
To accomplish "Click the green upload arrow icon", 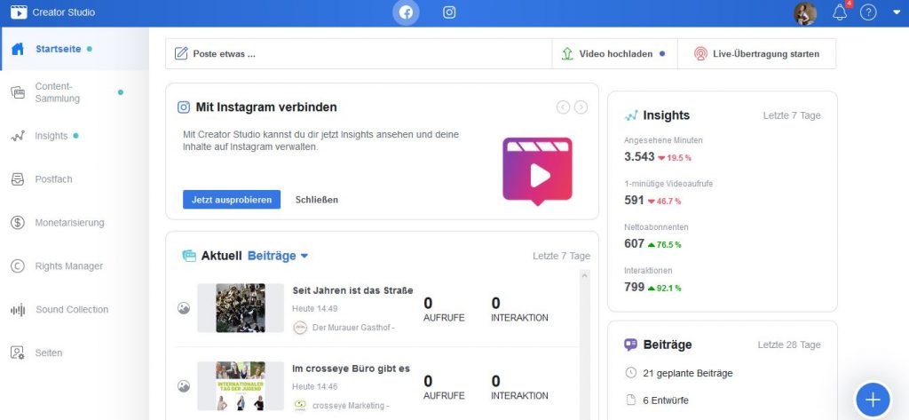I will (x=567, y=54).
